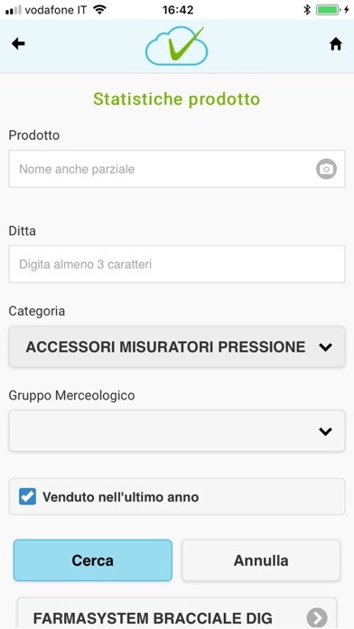The image size is (354, 629).
Task: Tap the cloud checkmark logo
Action: pos(176,46)
